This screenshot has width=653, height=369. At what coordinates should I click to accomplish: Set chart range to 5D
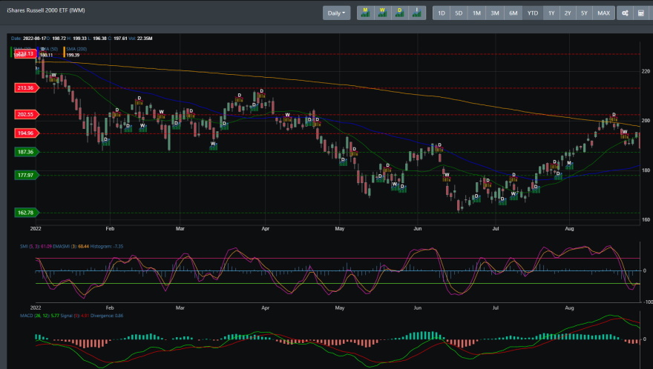(459, 13)
